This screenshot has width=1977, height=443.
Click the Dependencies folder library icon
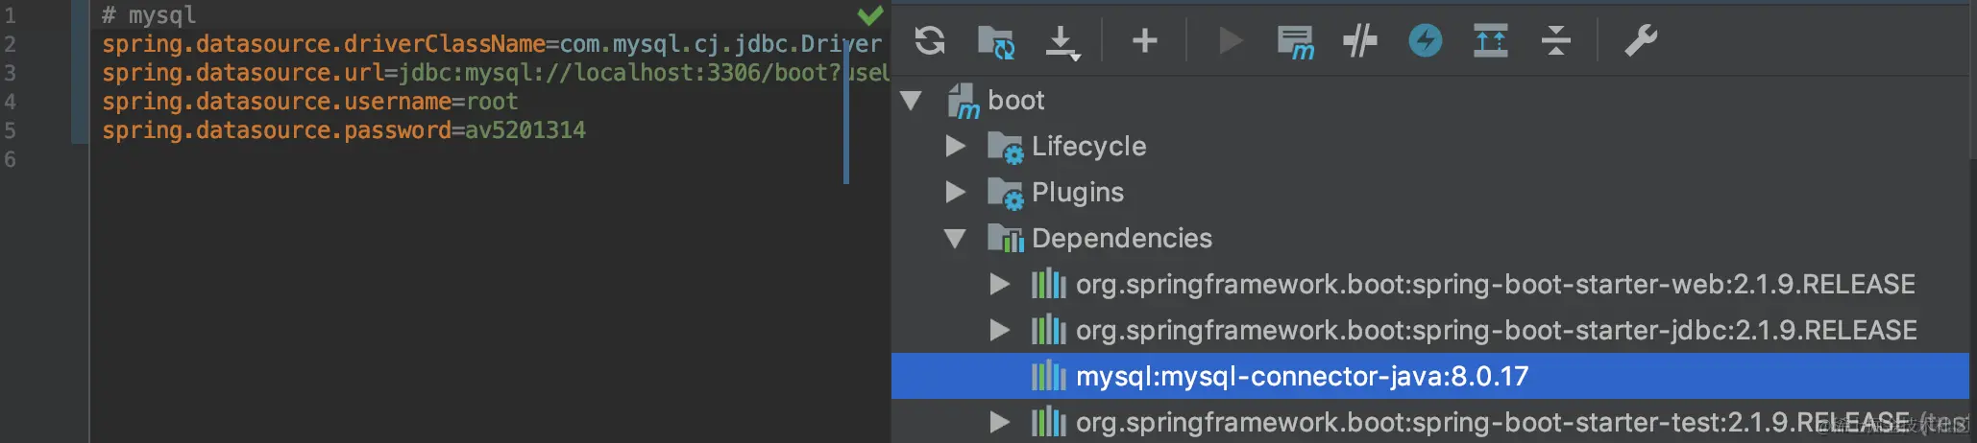[x=1005, y=239]
